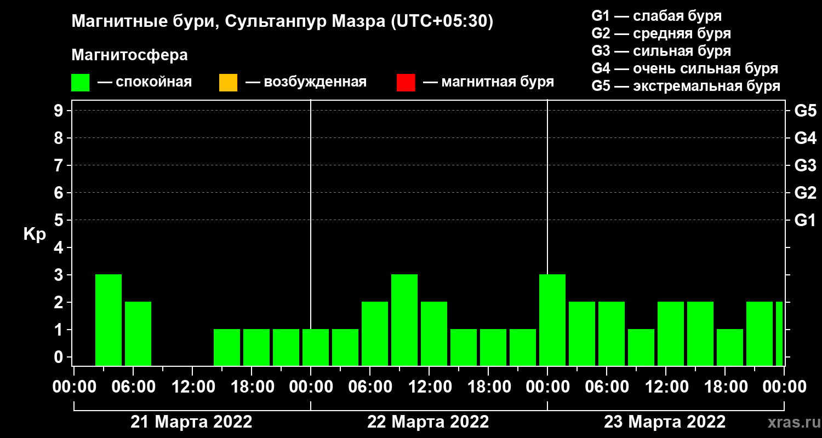The height and width of the screenshot is (438, 822).
Task: Click the 23 March bar above 06:00
Action: point(612,334)
